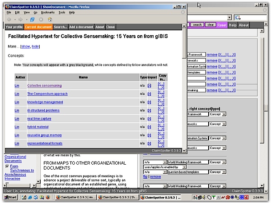Viewport: 271px width, 203px height.
Task: Open the knowledge management link
Action: click(x=45, y=102)
